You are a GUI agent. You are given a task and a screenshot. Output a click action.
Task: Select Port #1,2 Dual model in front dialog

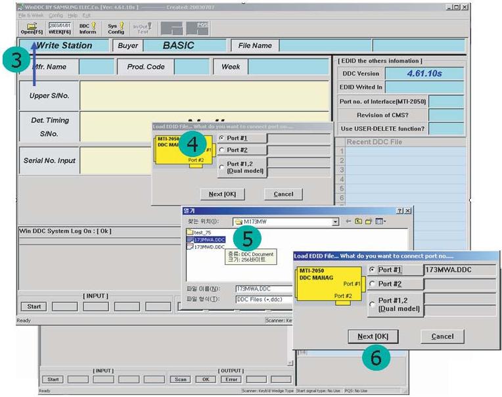pos(373,304)
